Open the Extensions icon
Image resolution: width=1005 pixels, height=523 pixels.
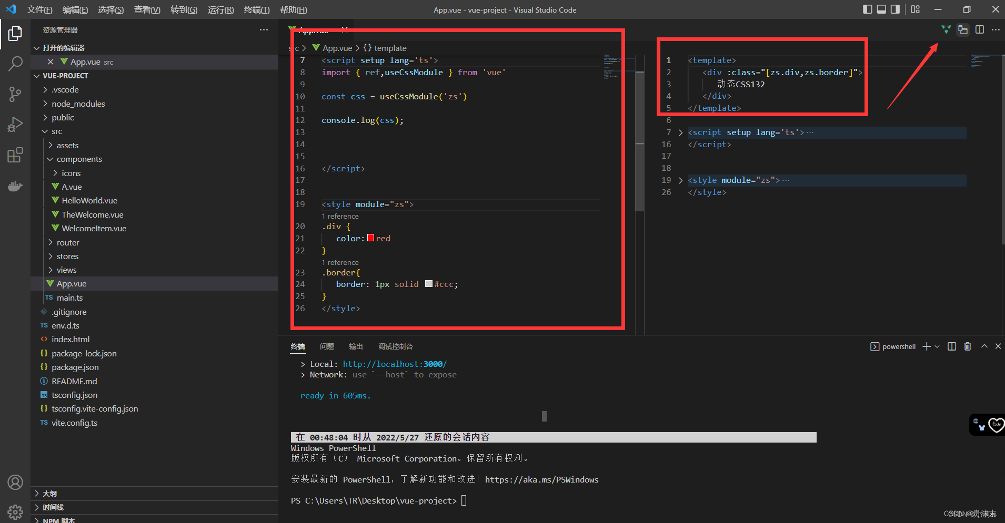coord(15,155)
